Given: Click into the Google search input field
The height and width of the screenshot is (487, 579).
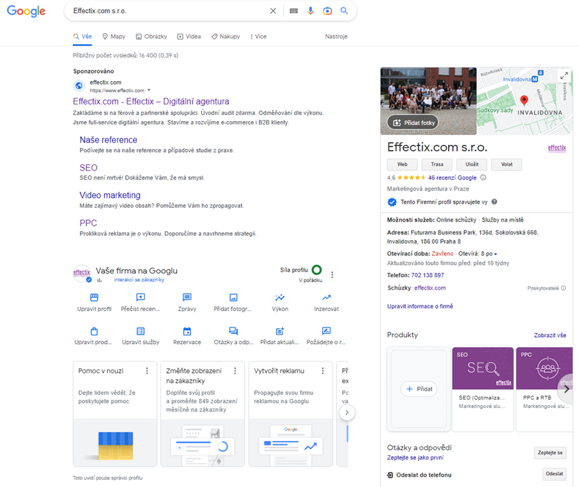Looking at the screenshot, I should 168,11.
